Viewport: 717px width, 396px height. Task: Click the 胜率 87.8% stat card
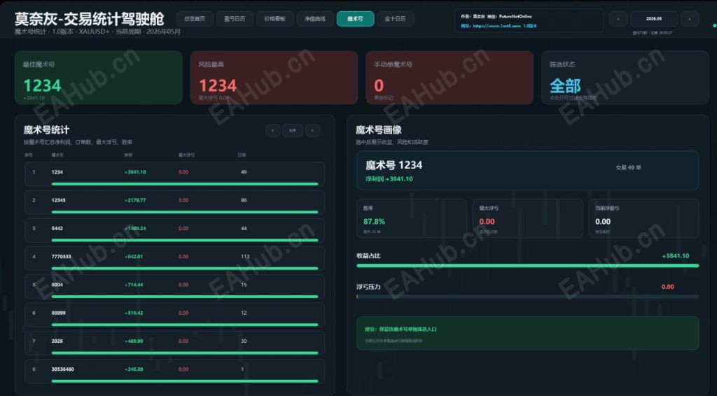[x=412, y=218]
